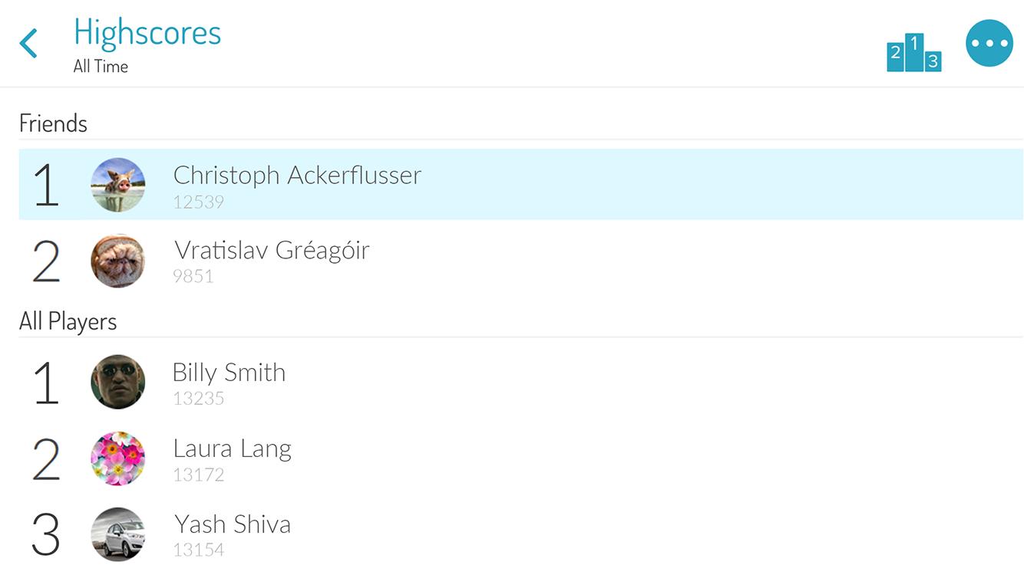Click Christoph Ackerflusser's score 12539
1024x575 pixels.
pyautogui.click(x=198, y=202)
